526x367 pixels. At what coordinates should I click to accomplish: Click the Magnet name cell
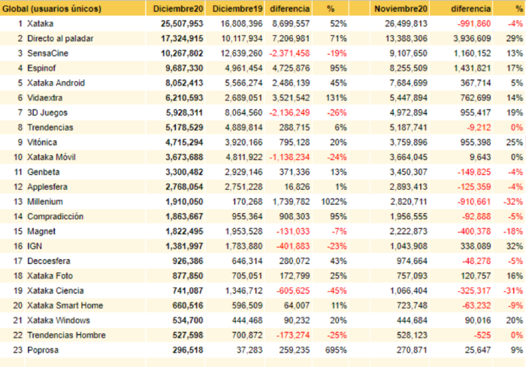click(41, 231)
